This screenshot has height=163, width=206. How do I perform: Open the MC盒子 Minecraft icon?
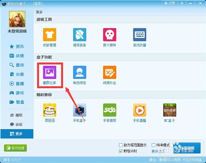pos(170,110)
